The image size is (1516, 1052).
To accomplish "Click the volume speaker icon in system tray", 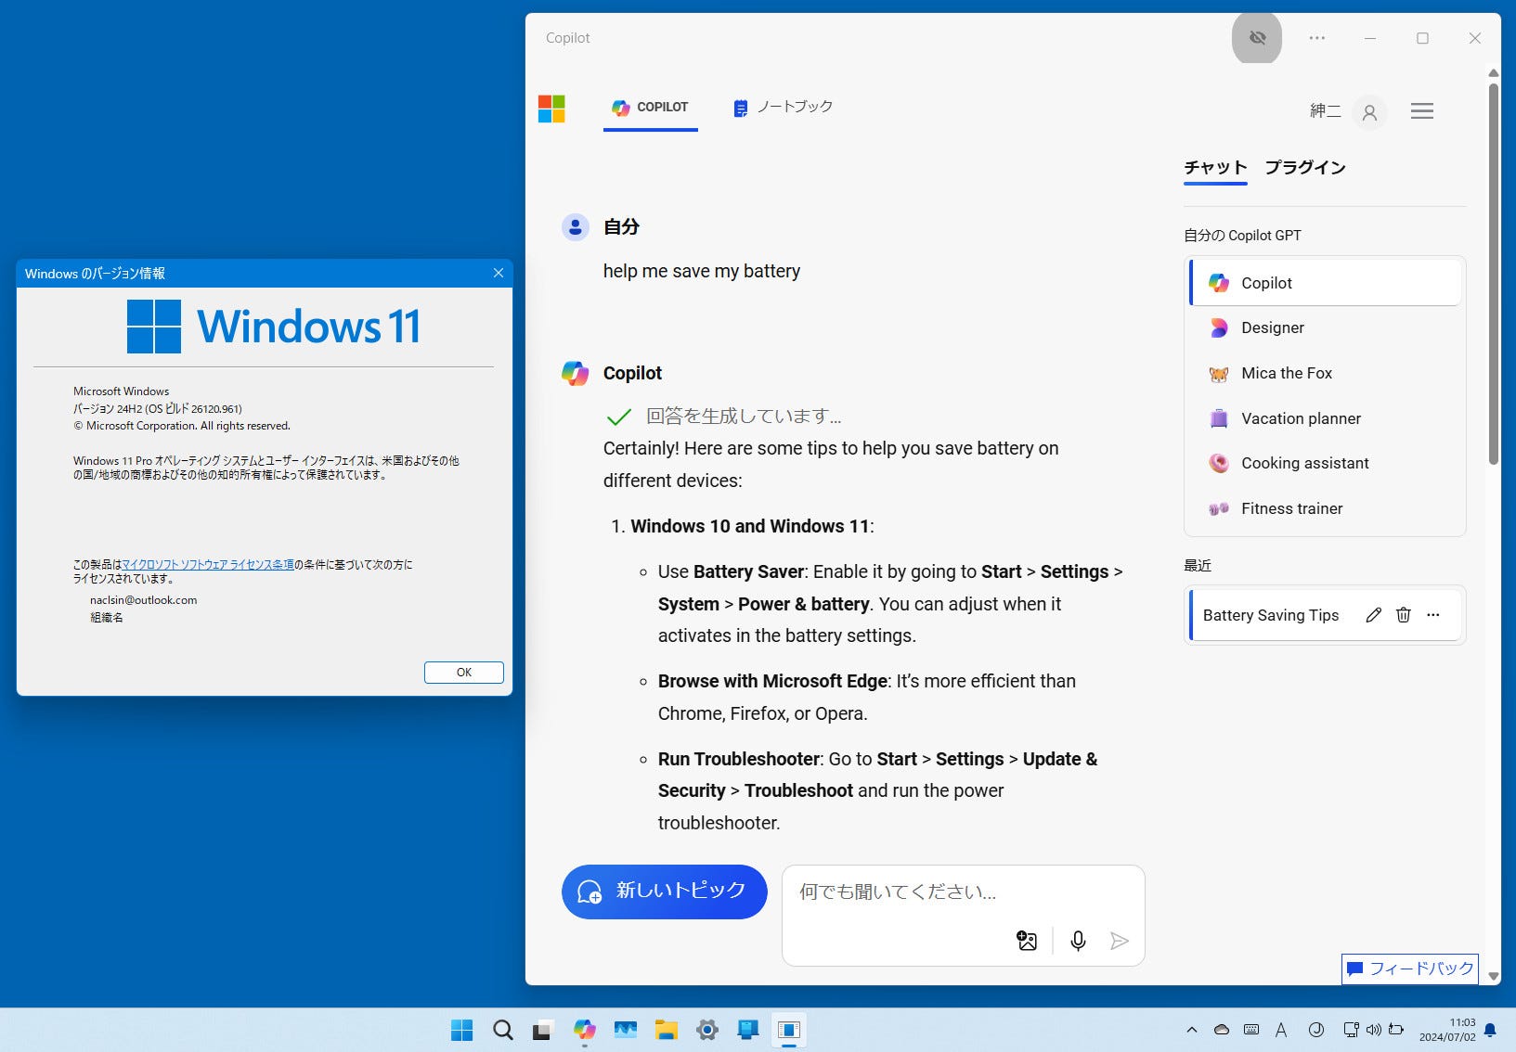I will click(x=1374, y=1030).
